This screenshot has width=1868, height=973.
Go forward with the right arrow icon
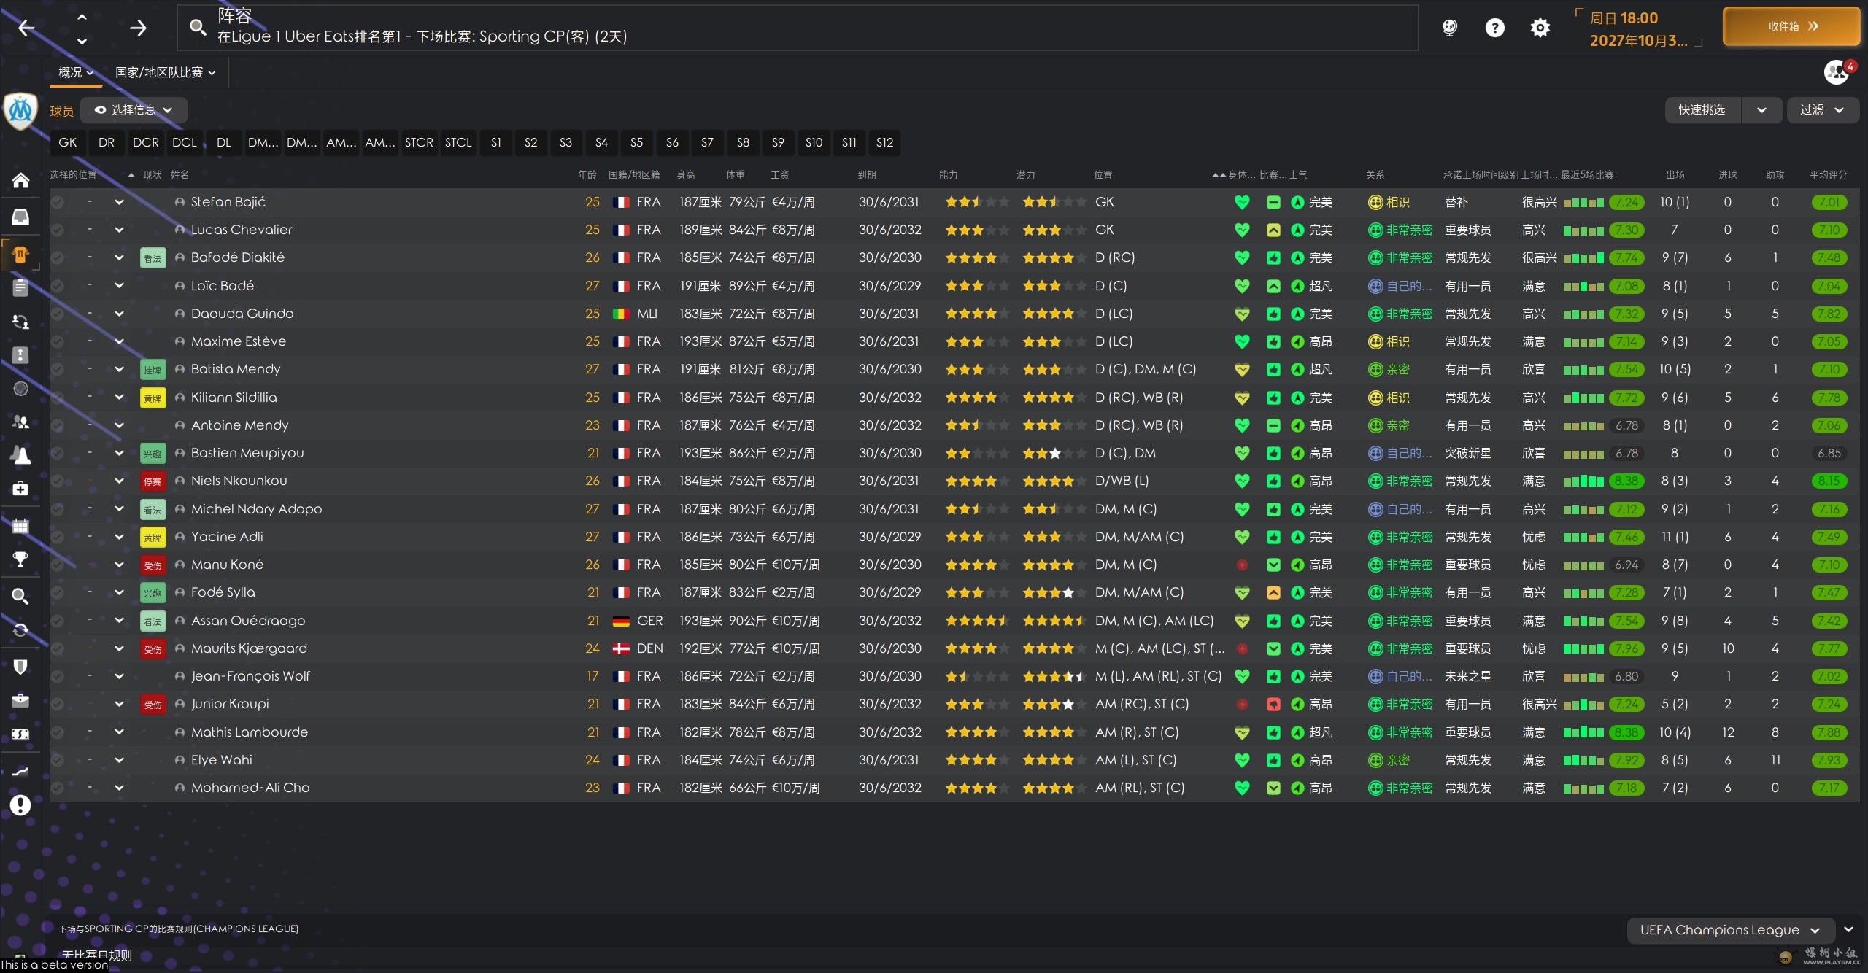[x=138, y=28]
